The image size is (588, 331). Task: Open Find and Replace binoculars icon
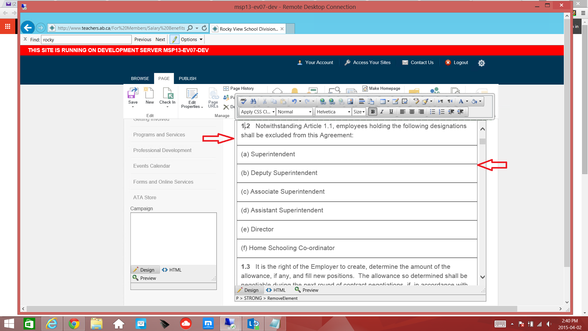point(253,101)
